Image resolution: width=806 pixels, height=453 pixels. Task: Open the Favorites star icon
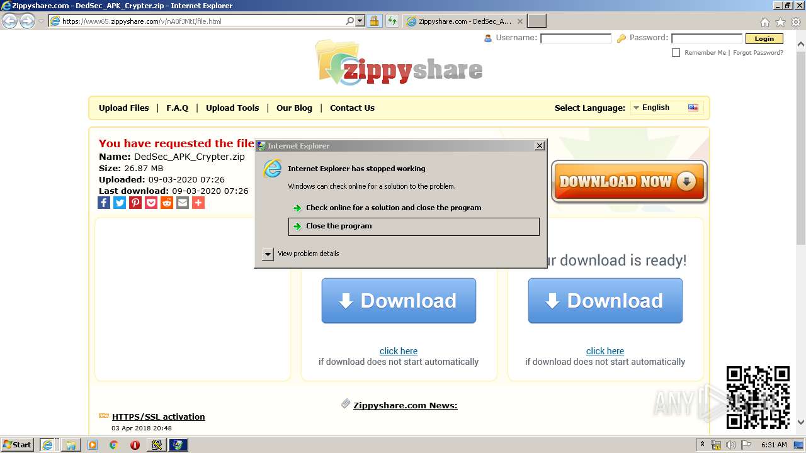point(780,22)
